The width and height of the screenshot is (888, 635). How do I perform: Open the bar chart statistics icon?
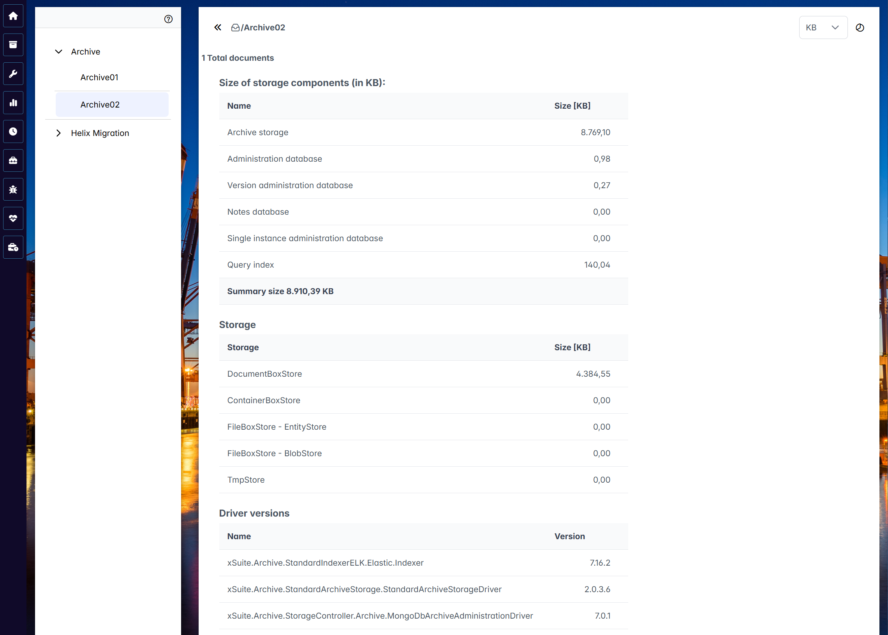(x=13, y=103)
